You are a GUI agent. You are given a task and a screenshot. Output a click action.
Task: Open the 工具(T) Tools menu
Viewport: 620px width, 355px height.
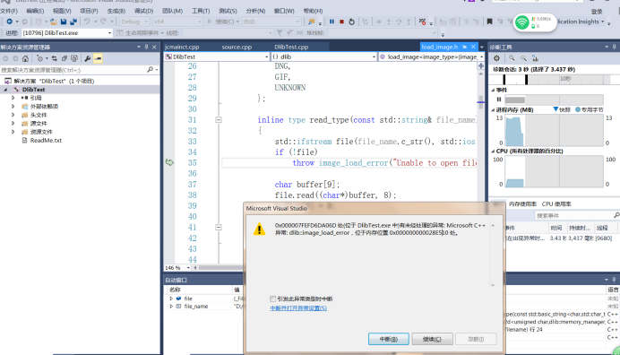[201, 11]
